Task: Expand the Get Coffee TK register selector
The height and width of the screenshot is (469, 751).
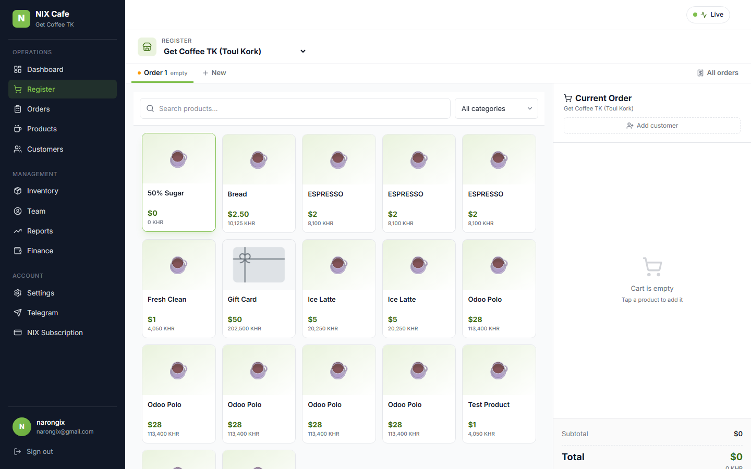Action: coord(234,51)
